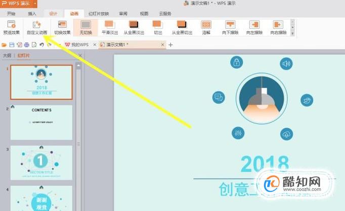
Task: Click the Print Preview icon
Action: (x=34, y=45)
